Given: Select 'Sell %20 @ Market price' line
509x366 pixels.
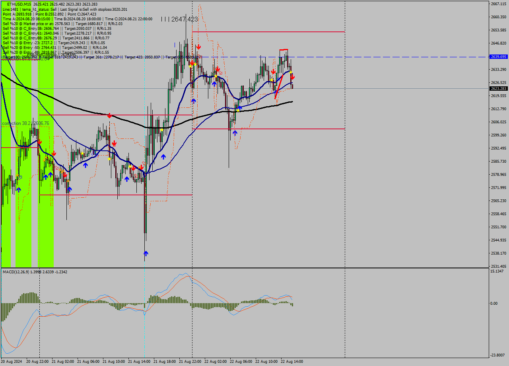Looking at the screenshot, I should 62,24.
